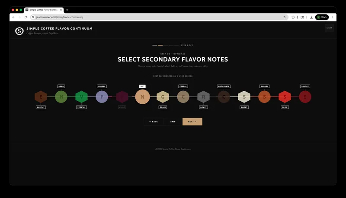Click the Simple Coffee S logo

[x=19, y=31]
